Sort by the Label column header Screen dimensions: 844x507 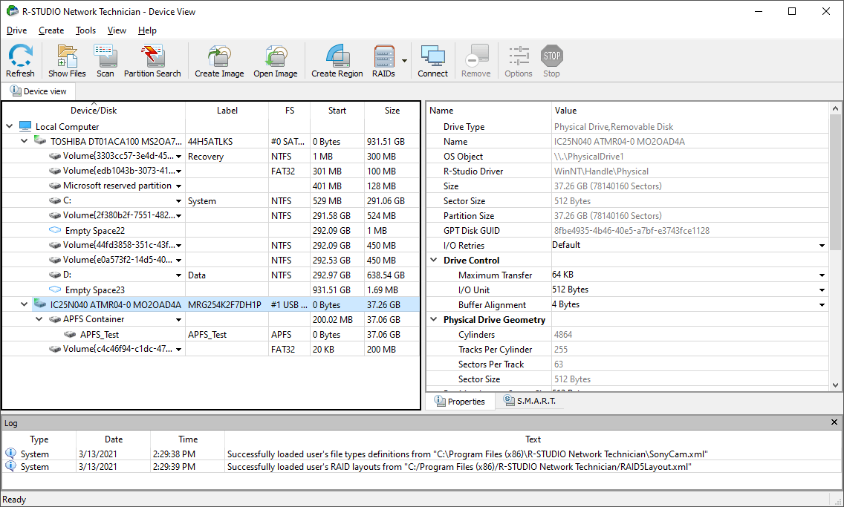(227, 110)
